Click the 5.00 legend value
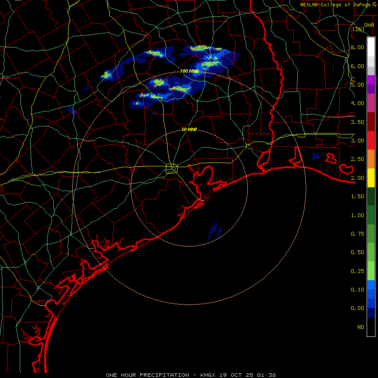 [357, 84]
